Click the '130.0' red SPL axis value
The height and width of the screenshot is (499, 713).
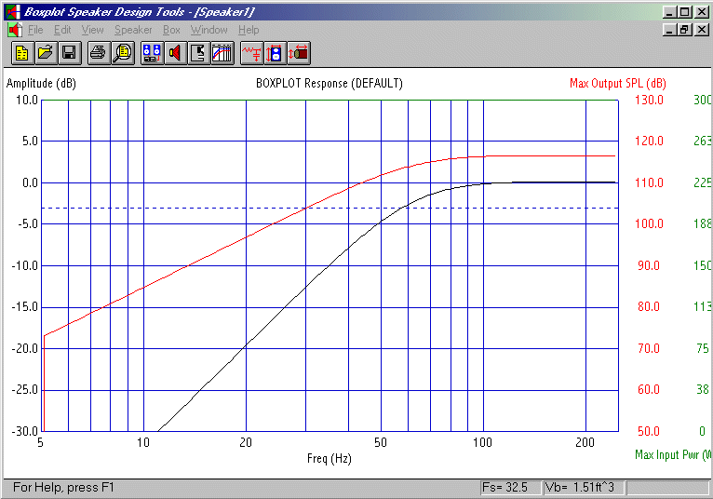pyautogui.click(x=649, y=100)
